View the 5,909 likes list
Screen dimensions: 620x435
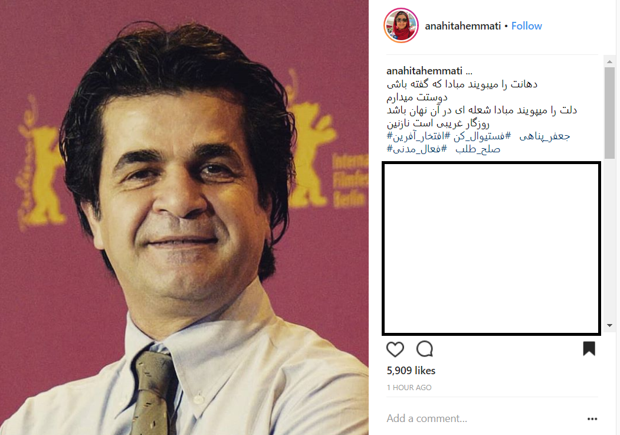[411, 371]
